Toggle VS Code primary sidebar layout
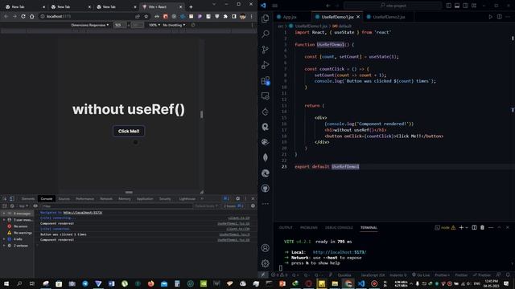 tap(449, 6)
